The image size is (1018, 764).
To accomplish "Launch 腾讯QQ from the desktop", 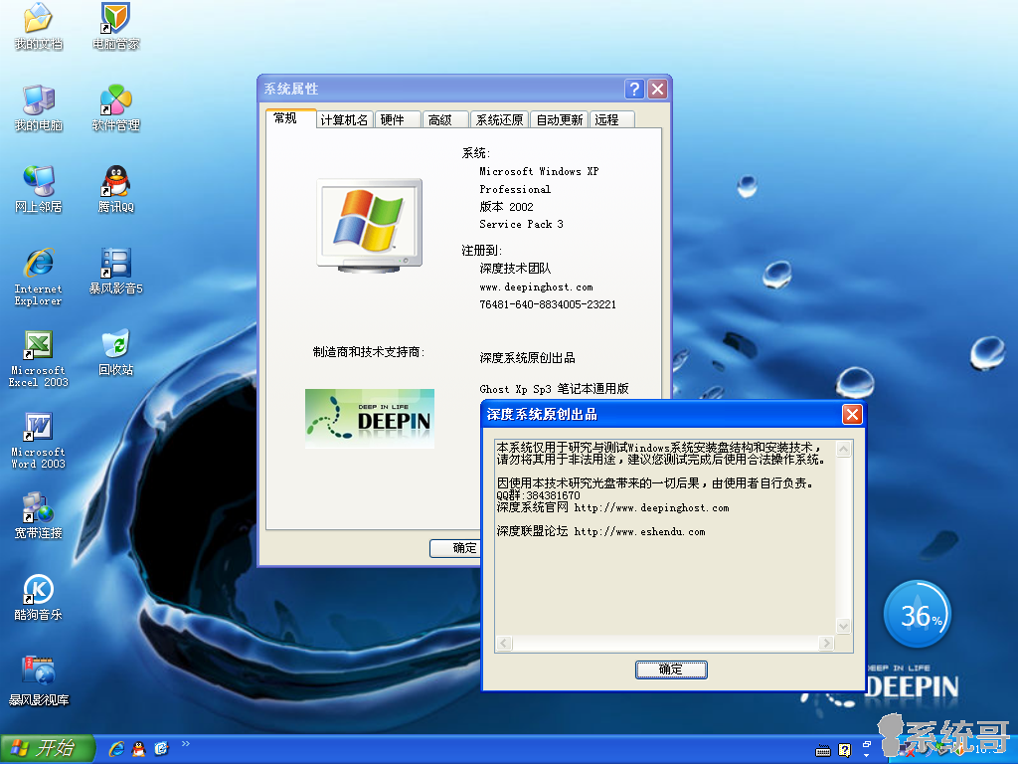I will [115, 189].
